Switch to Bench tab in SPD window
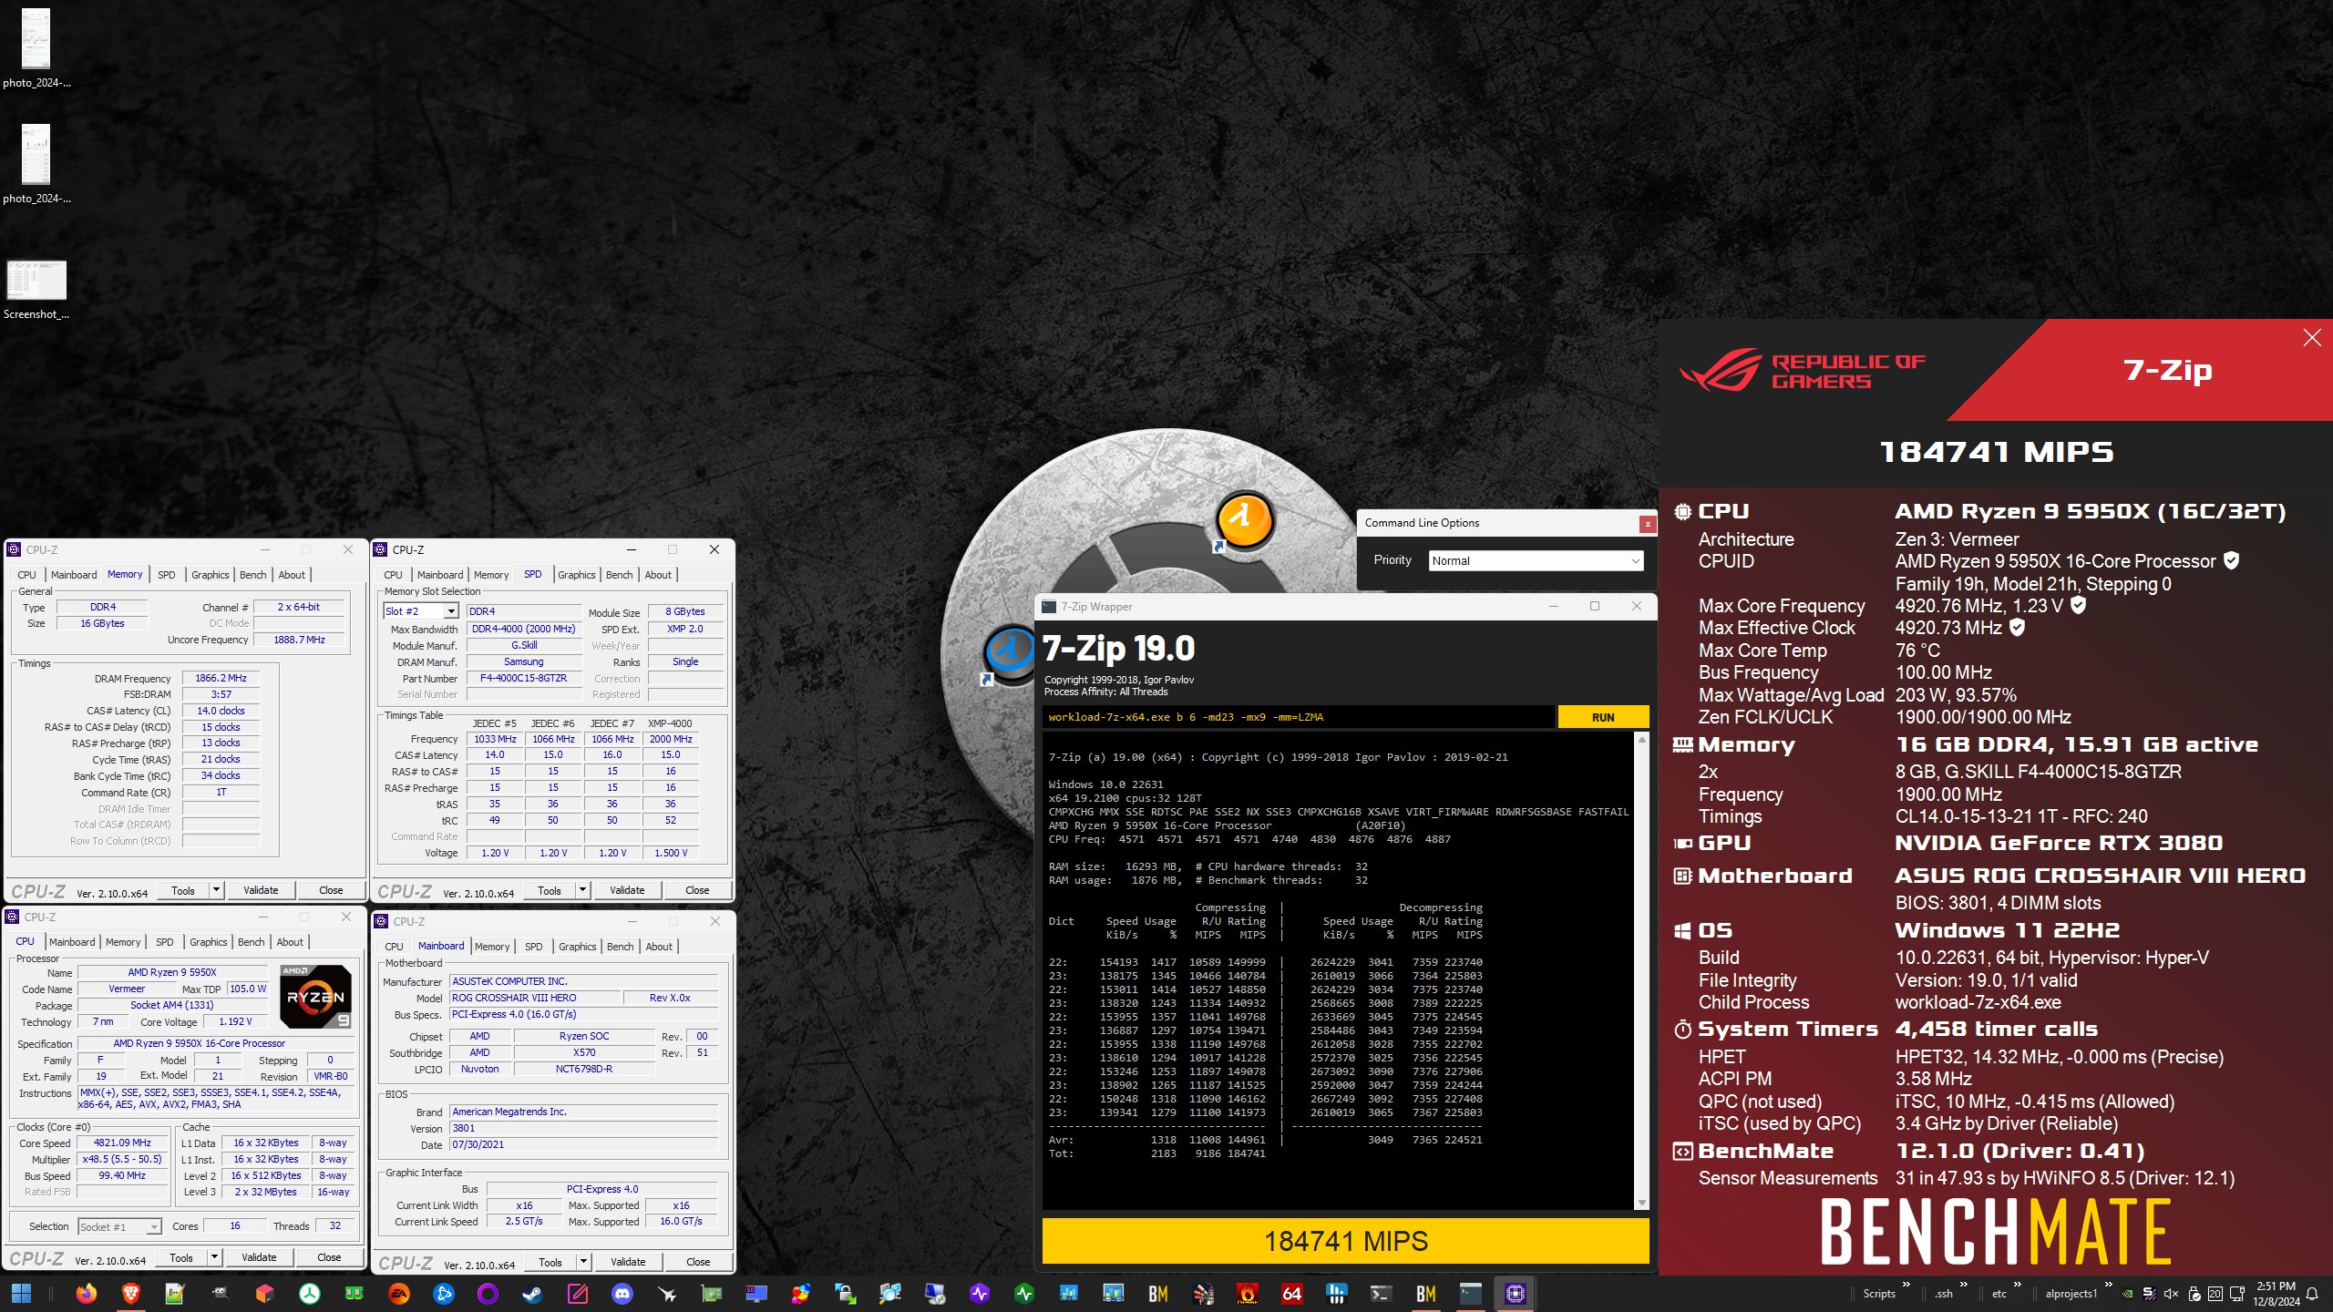The height and width of the screenshot is (1312, 2333). tap(619, 575)
